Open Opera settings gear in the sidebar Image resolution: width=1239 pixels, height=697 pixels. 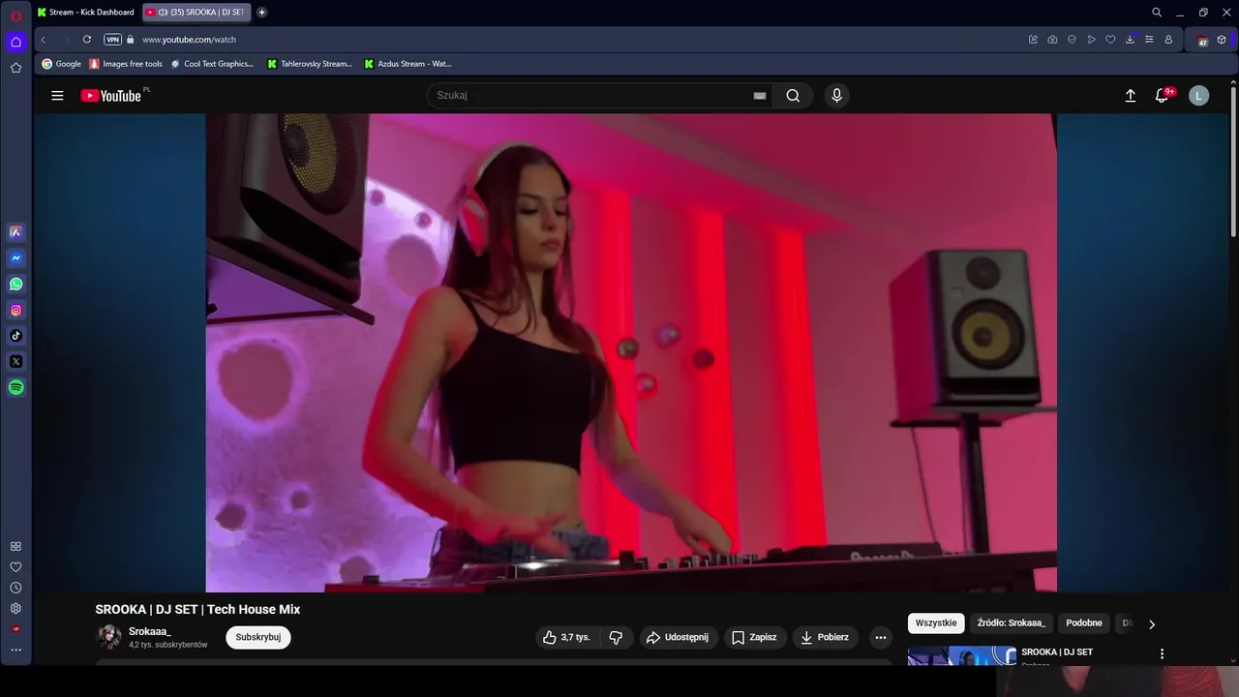click(15, 609)
